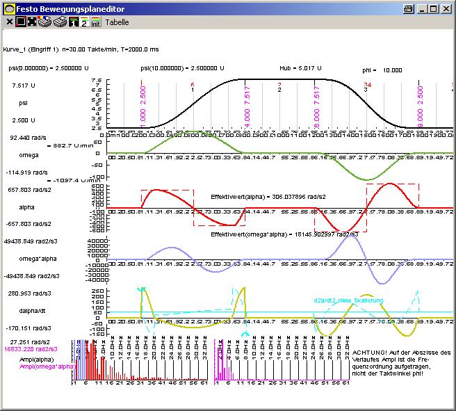The height and width of the screenshot is (411, 456).
Task: Click the red alpha amplitude spectrum chart
Action: [140, 360]
